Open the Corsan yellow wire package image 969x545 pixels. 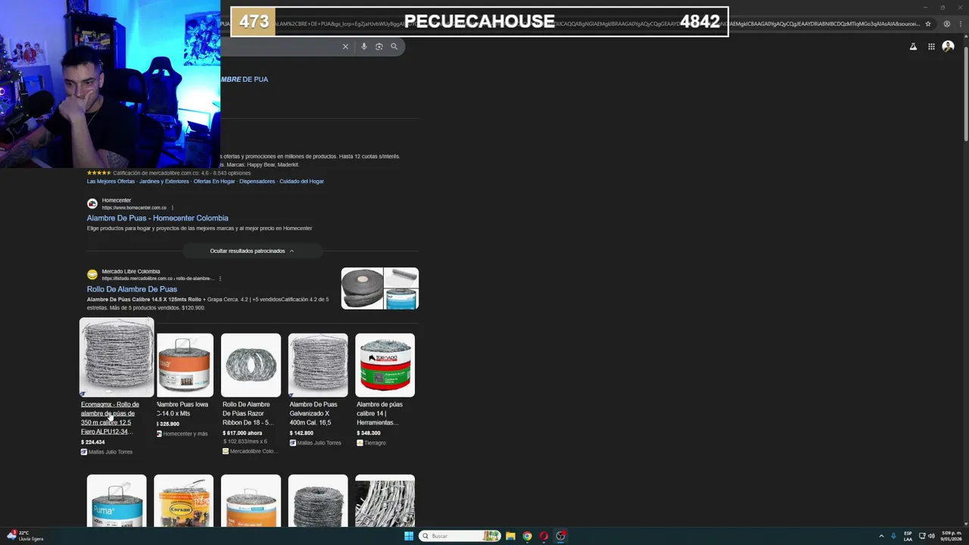[x=183, y=500]
